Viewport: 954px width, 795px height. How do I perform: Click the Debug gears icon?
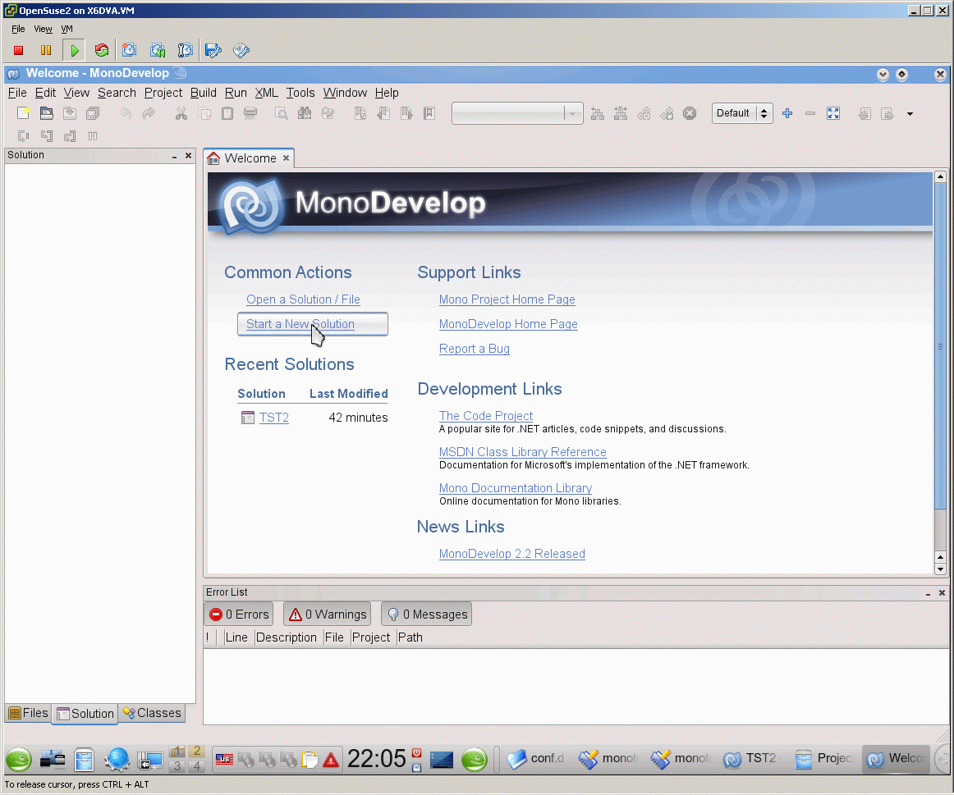[x=667, y=113]
